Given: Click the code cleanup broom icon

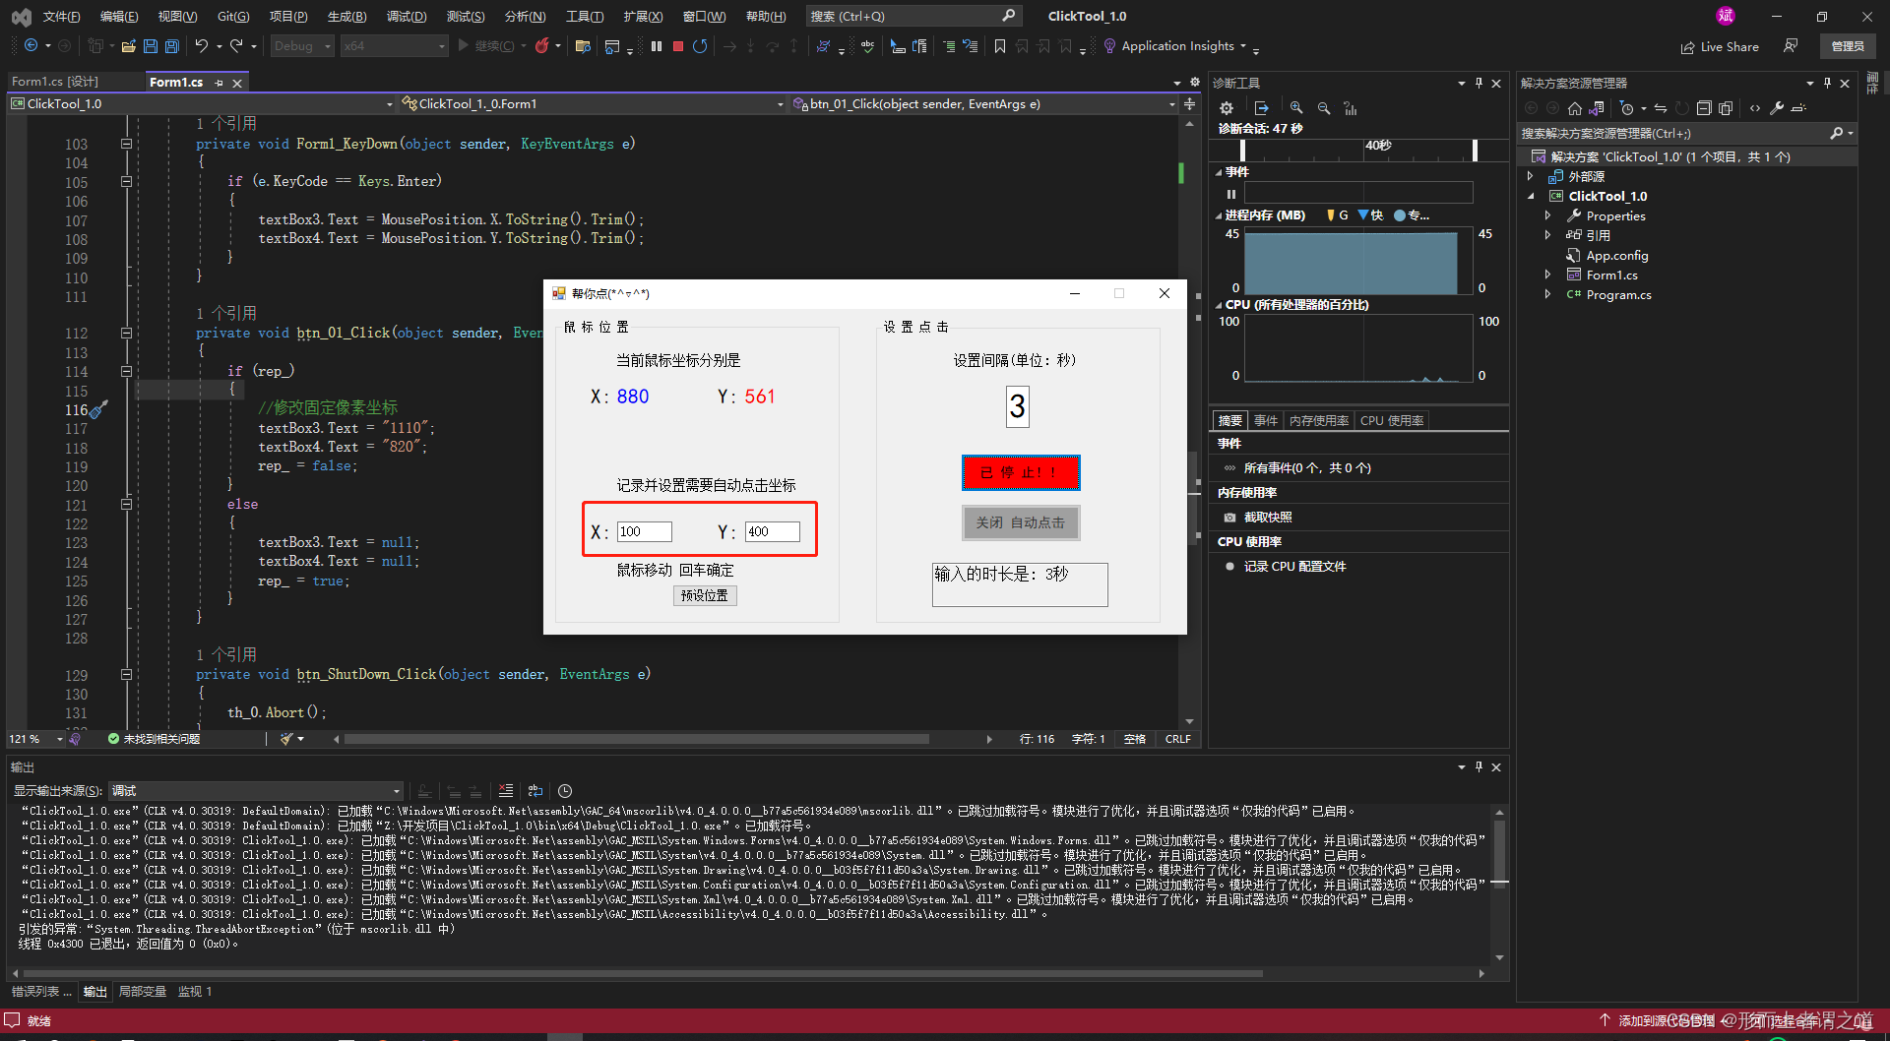Looking at the screenshot, I should pyautogui.click(x=286, y=739).
